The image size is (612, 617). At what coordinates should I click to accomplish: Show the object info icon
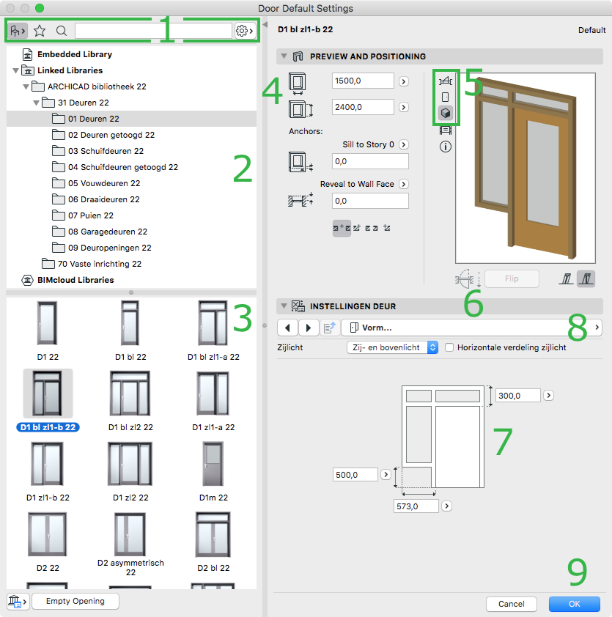click(446, 147)
